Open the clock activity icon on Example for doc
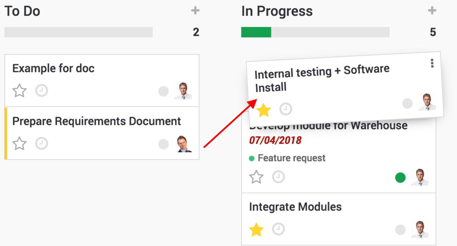Image resolution: width=457 pixels, height=246 pixels. (x=41, y=90)
